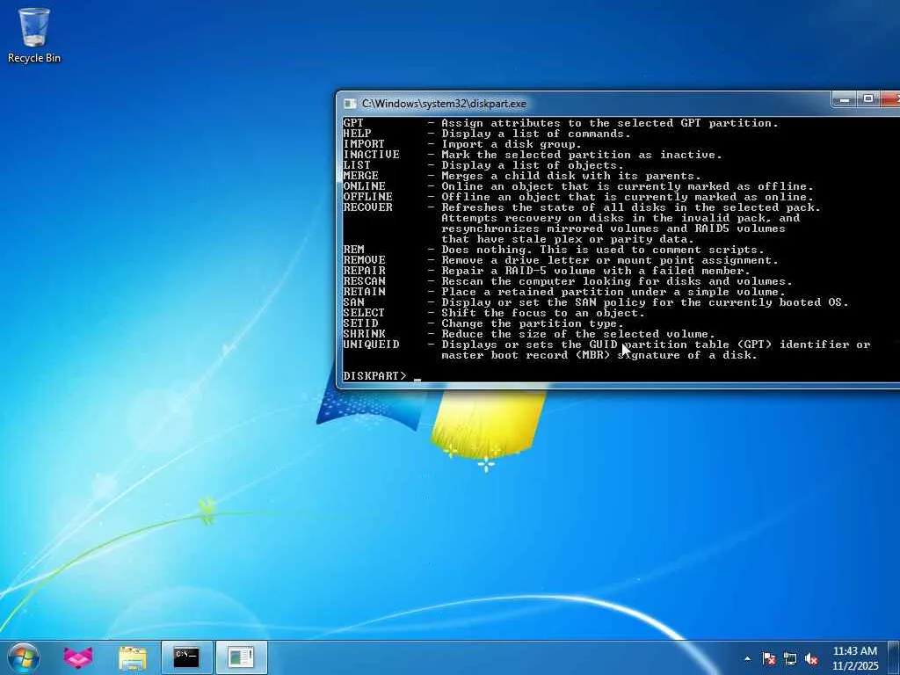Click the GPT command line
The height and width of the screenshot is (675, 900).
(x=560, y=123)
